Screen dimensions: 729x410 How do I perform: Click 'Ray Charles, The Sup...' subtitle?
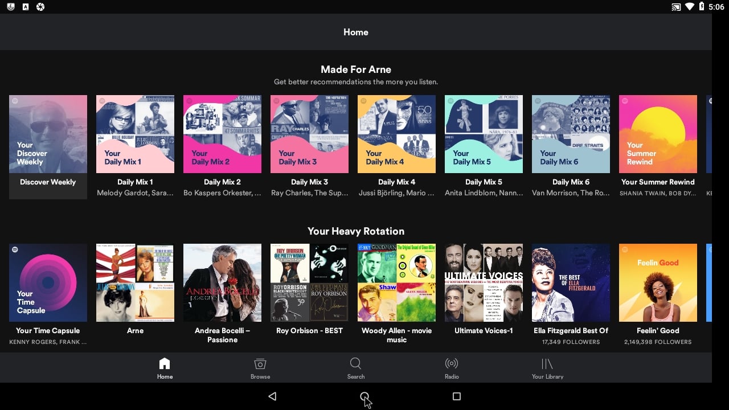click(x=309, y=193)
